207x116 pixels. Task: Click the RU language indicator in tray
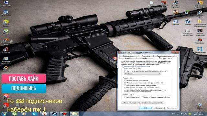pos(174,114)
